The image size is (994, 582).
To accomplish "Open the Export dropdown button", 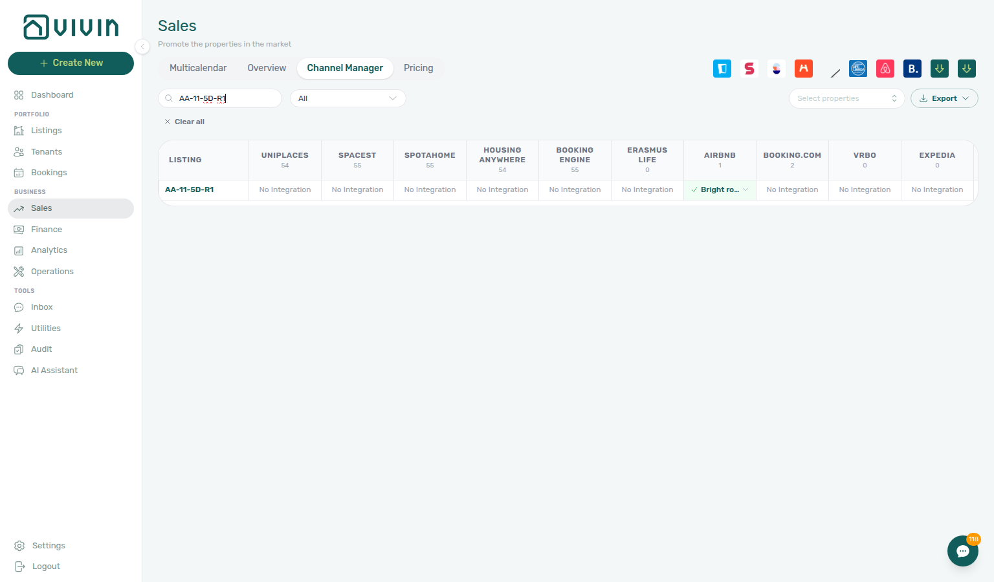I will point(944,98).
